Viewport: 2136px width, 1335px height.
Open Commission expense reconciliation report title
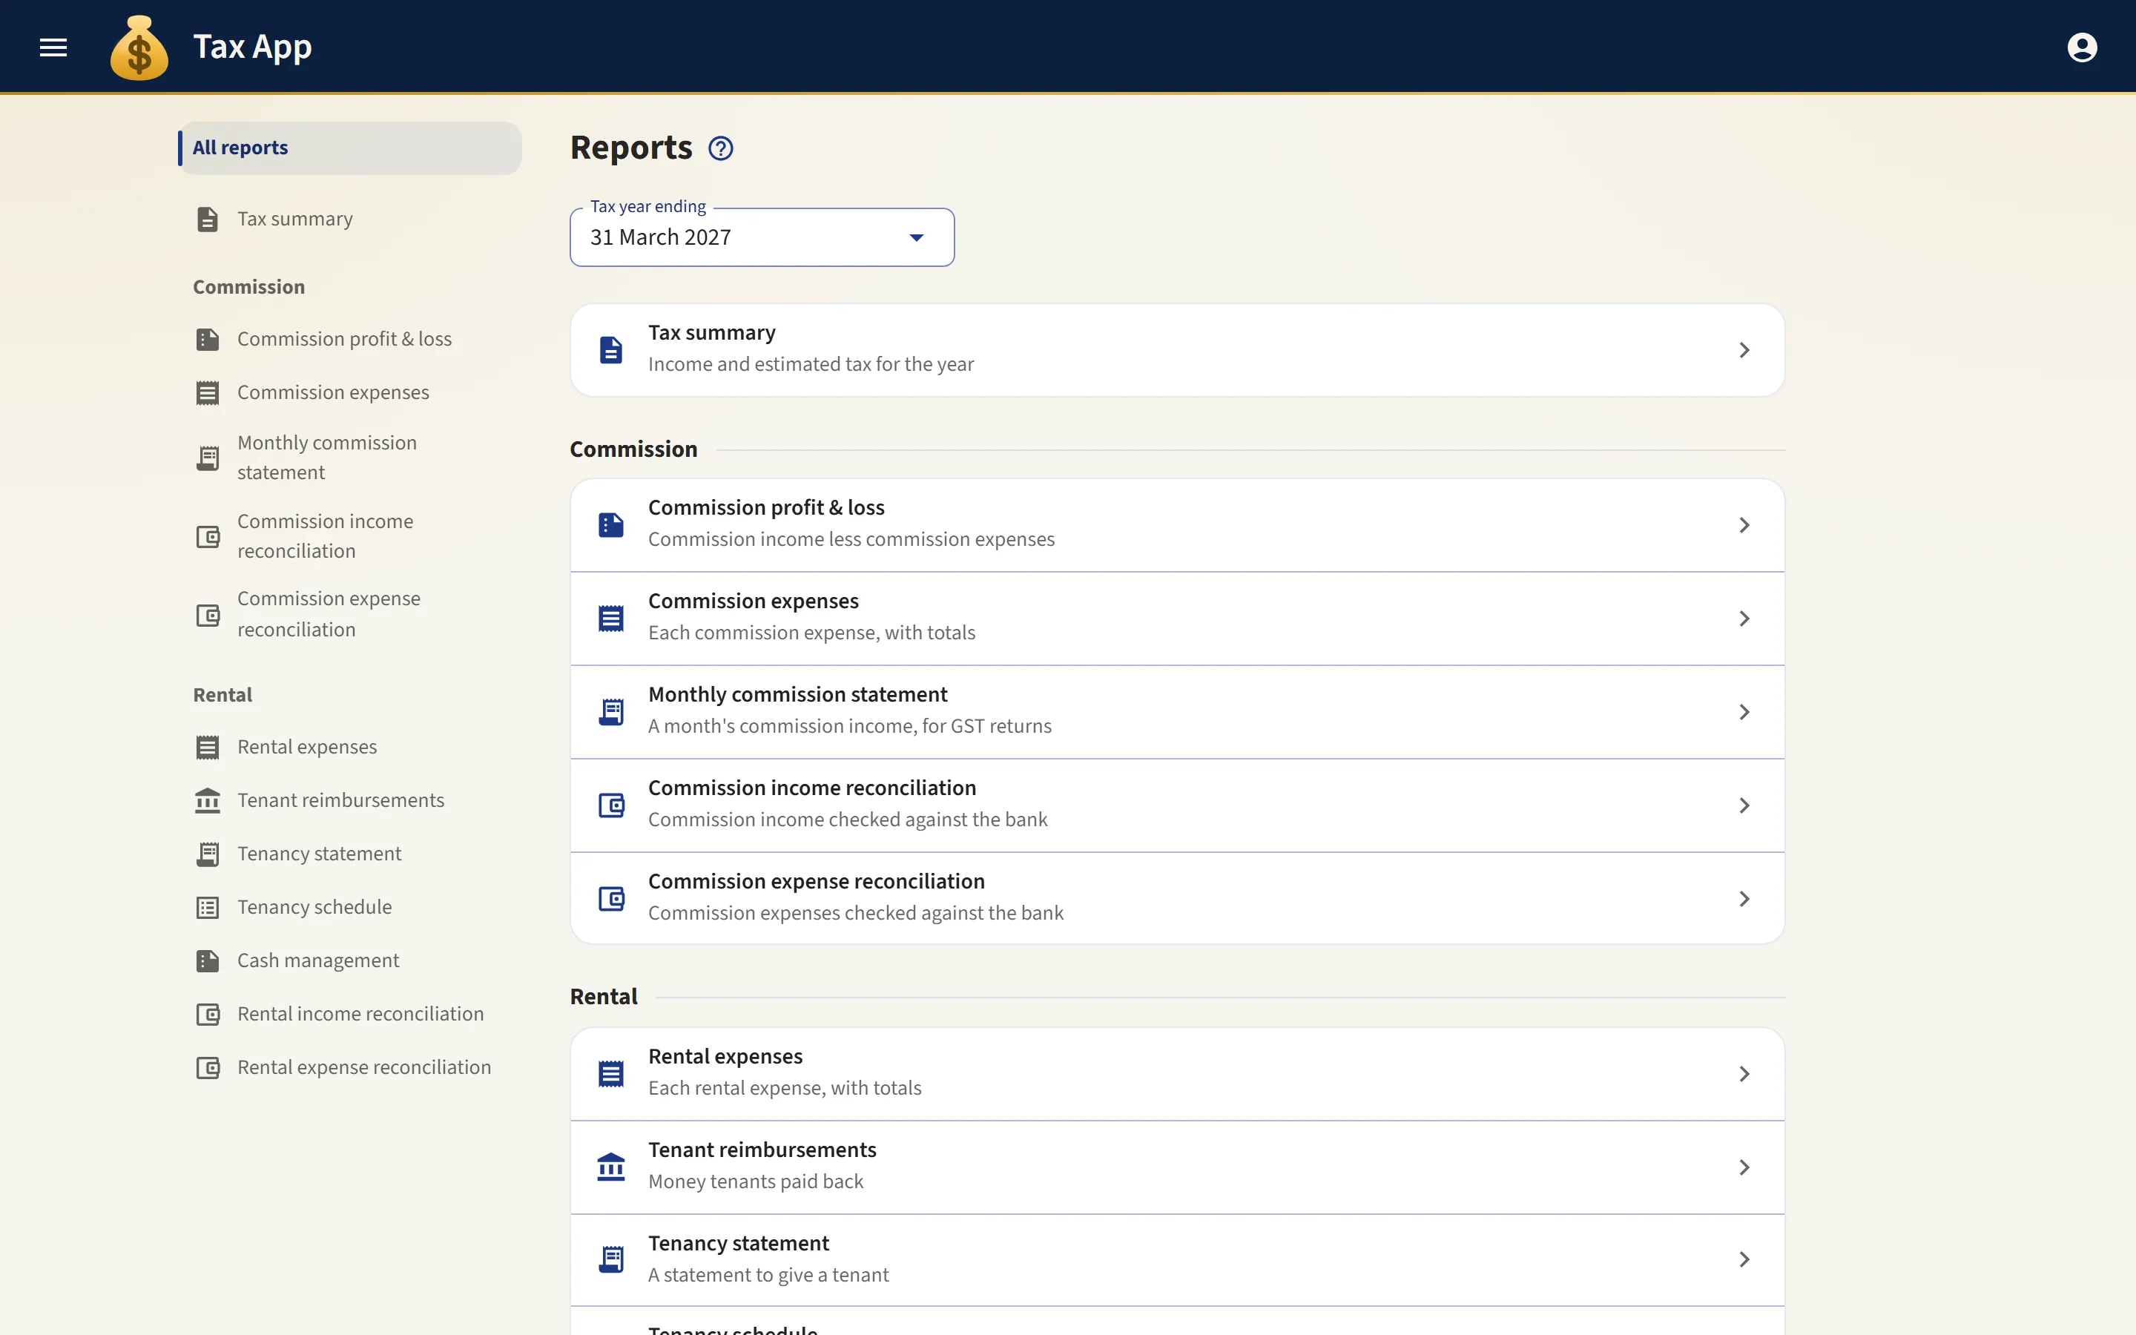pyautogui.click(x=817, y=882)
